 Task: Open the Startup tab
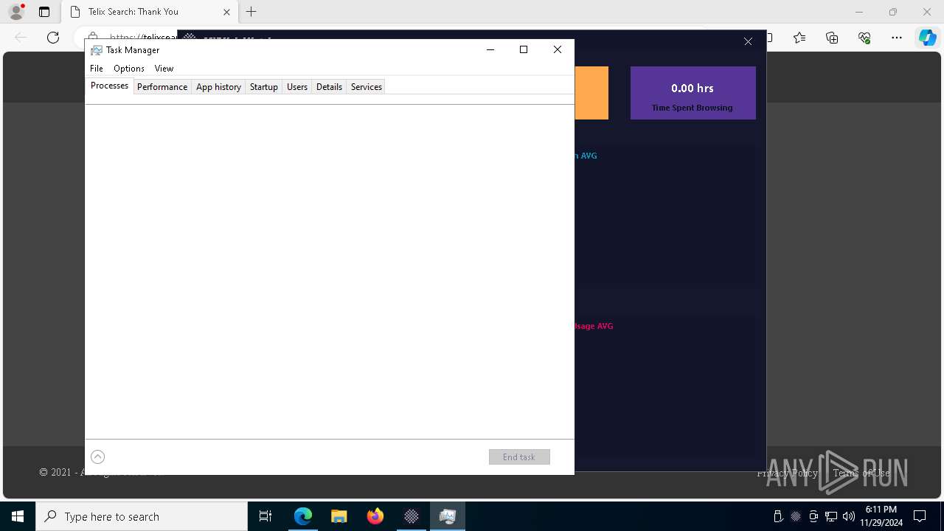(263, 87)
